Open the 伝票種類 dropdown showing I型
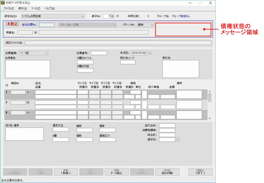The image size is (264, 183). [36, 53]
